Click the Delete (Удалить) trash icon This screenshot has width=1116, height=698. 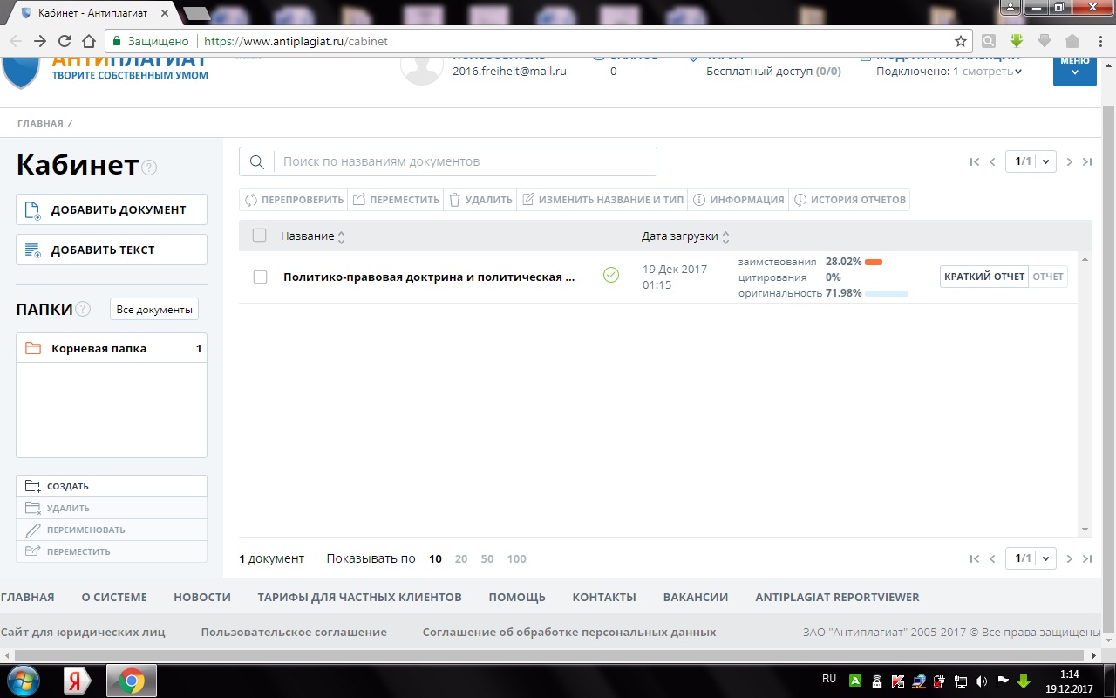[x=454, y=200]
